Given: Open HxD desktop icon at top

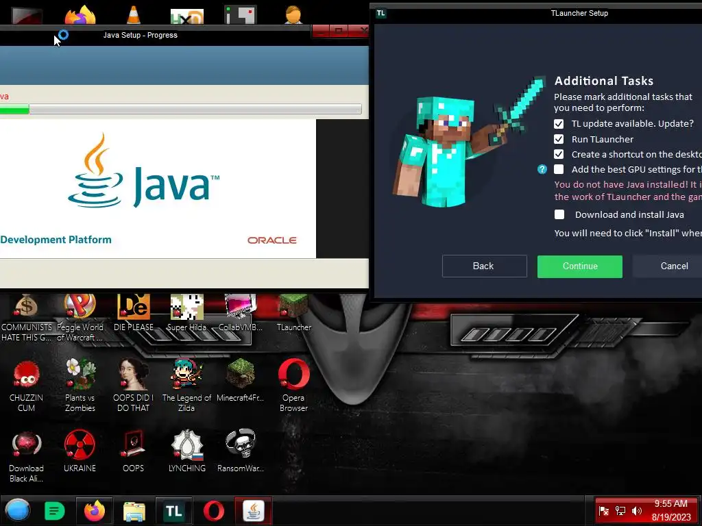Looking at the screenshot, I should pyautogui.click(x=186, y=16).
